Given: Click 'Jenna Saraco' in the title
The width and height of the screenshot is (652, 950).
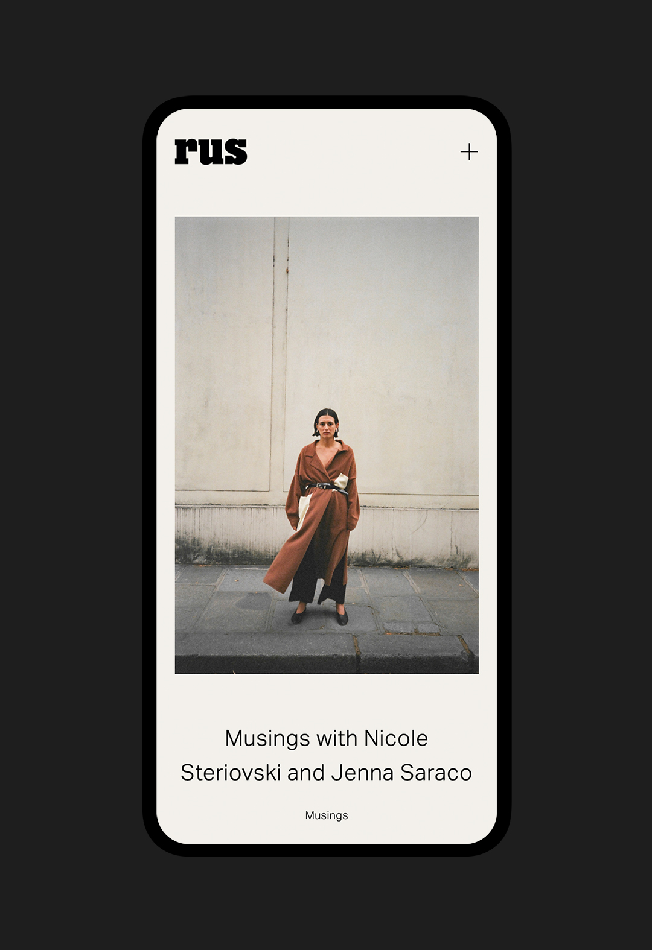Looking at the screenshot, I should tap(401, 773).
